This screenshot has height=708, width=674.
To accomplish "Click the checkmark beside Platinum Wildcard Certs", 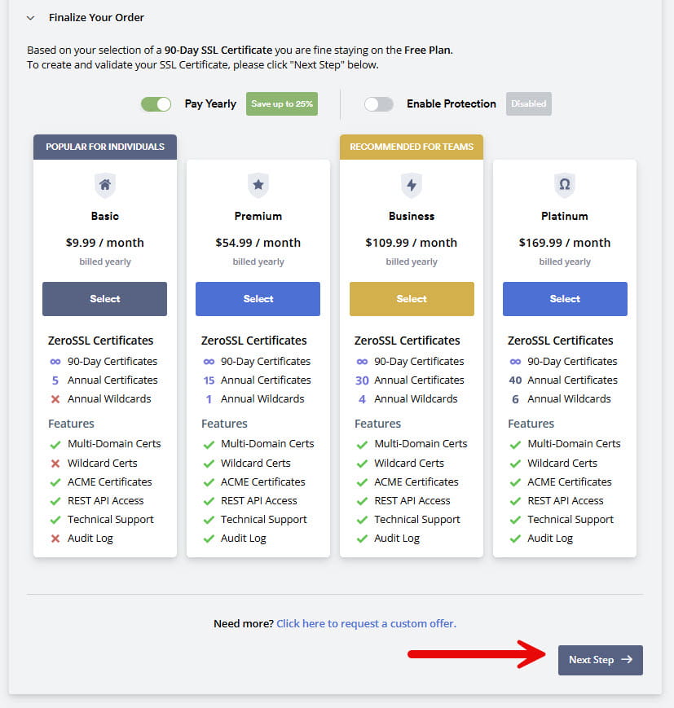I will click(515, 464).
